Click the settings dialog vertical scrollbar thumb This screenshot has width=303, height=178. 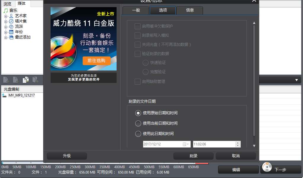pyautogui.click(x=254, y=80)
